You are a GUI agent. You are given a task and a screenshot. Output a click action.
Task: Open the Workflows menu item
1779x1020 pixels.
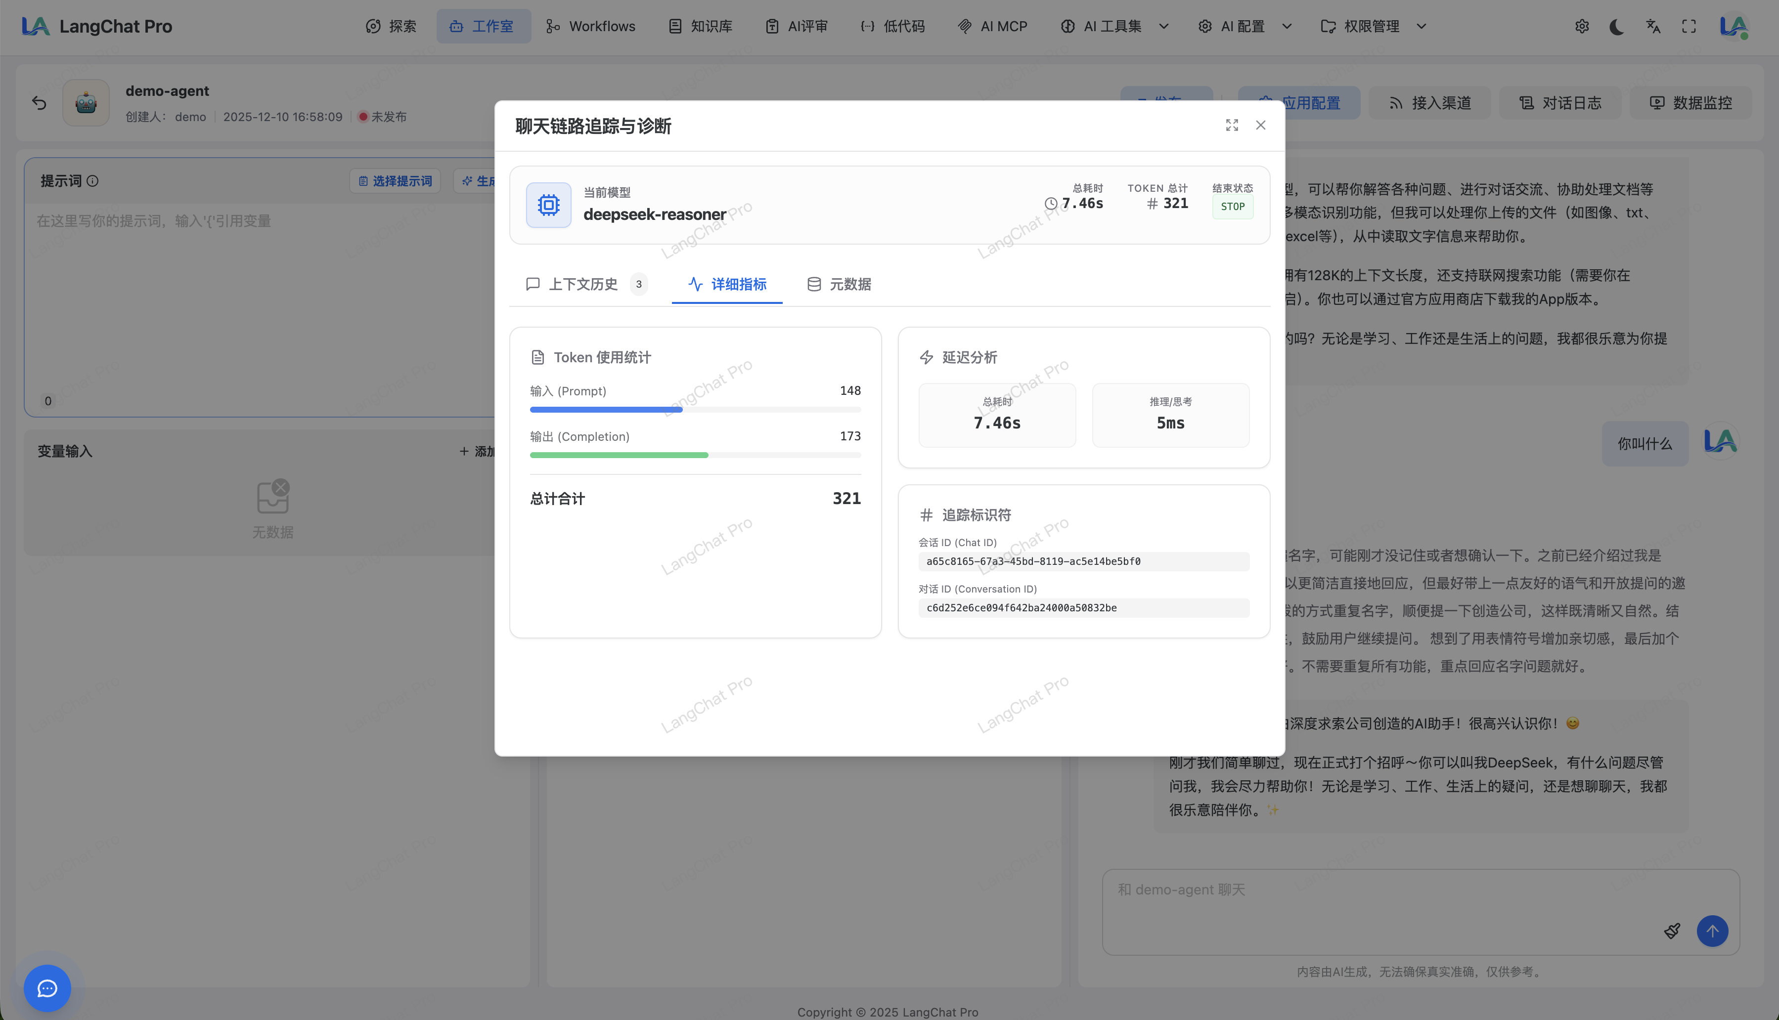click(590, 27)
